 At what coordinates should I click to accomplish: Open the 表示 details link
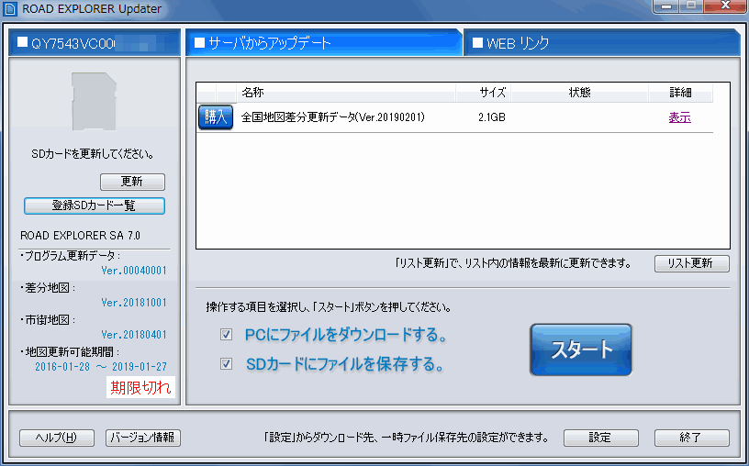tap(680, 117)
